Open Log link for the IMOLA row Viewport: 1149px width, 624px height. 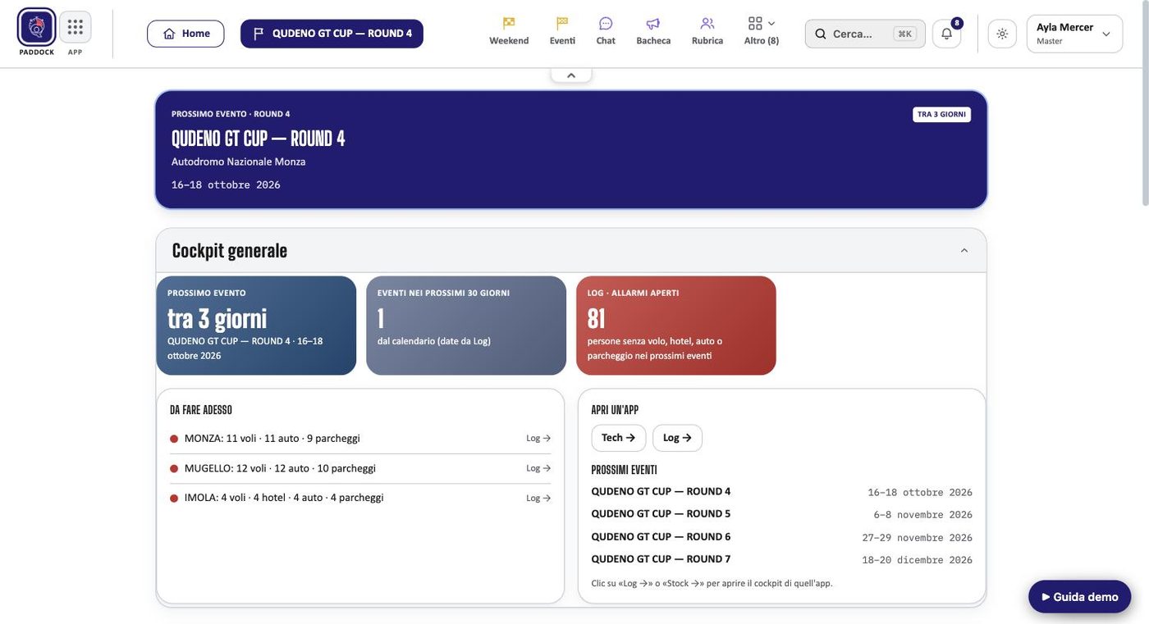click(x=538, y=498)
